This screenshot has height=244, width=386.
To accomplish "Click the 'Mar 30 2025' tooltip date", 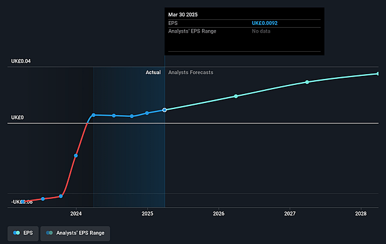I will point(183,14).
